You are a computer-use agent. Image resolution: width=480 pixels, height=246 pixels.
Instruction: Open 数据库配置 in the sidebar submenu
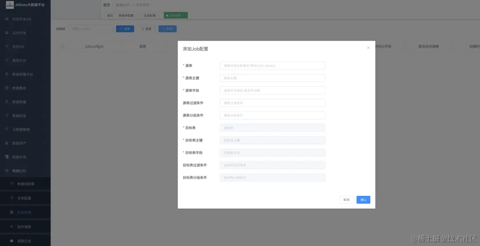(x=26, y=184)
